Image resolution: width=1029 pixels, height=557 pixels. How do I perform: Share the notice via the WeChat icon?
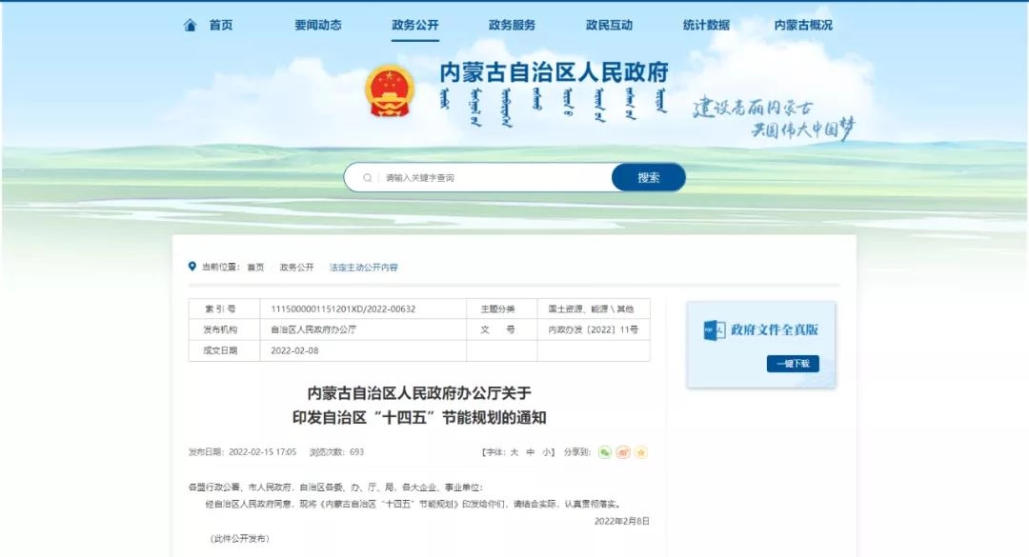point(605,452)
